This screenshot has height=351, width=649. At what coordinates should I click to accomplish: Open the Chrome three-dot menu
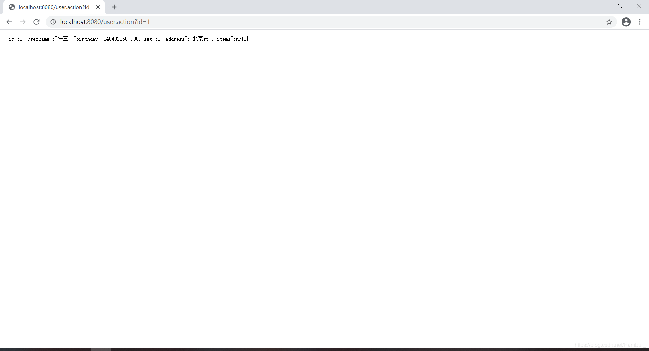click(x=640, y=22)
